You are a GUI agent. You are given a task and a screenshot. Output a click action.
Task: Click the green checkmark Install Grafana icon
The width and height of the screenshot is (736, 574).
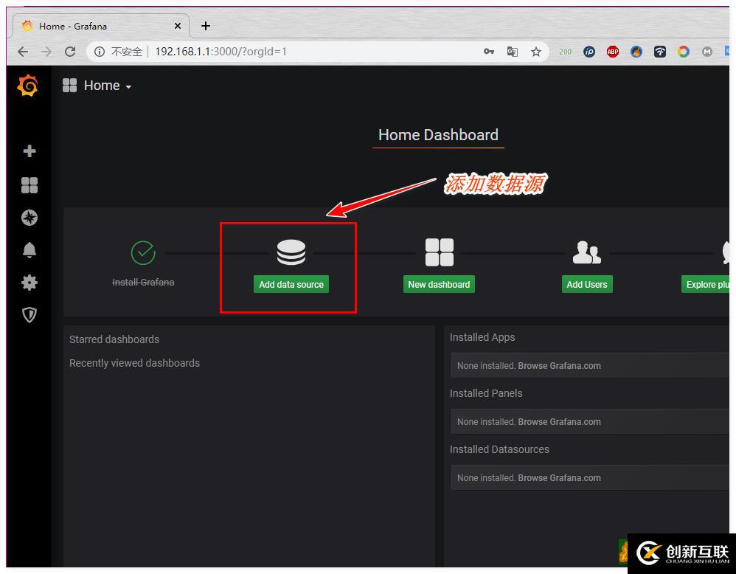pos(143,253)
